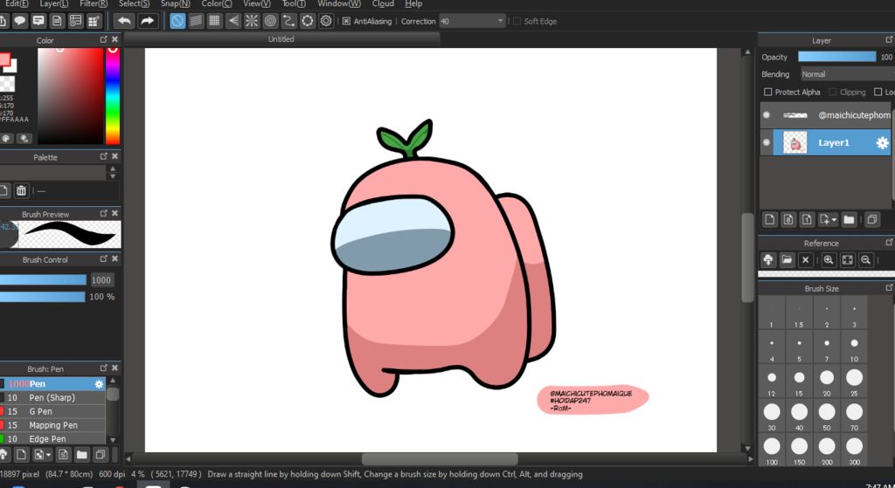Enable the curve snap guide
Image resolution: width=895 pixels, height=488 pixels.
(x=288, y=21)
